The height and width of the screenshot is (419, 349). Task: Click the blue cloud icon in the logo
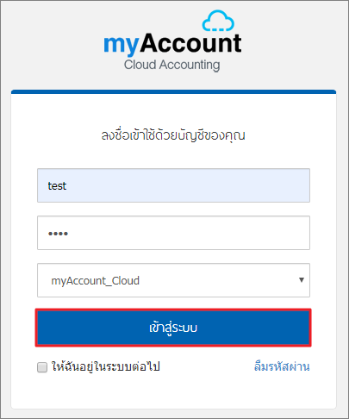(x=218, y=21)
